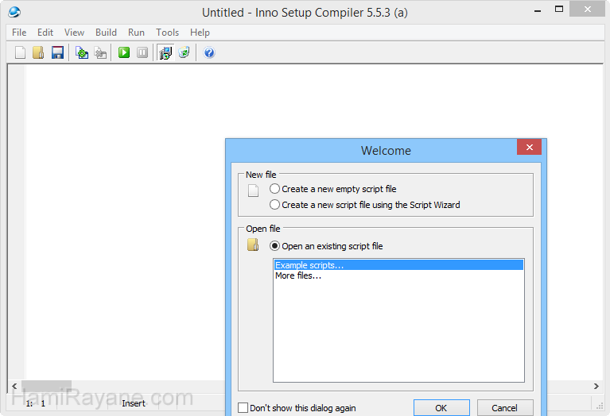Screen dimensions: 610x416
Task: Click the Target Uninstall toolbar icon
Action: 184,52
